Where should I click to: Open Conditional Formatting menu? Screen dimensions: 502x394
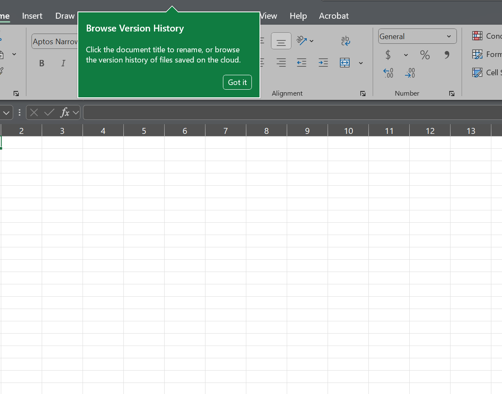coord(487,36)
